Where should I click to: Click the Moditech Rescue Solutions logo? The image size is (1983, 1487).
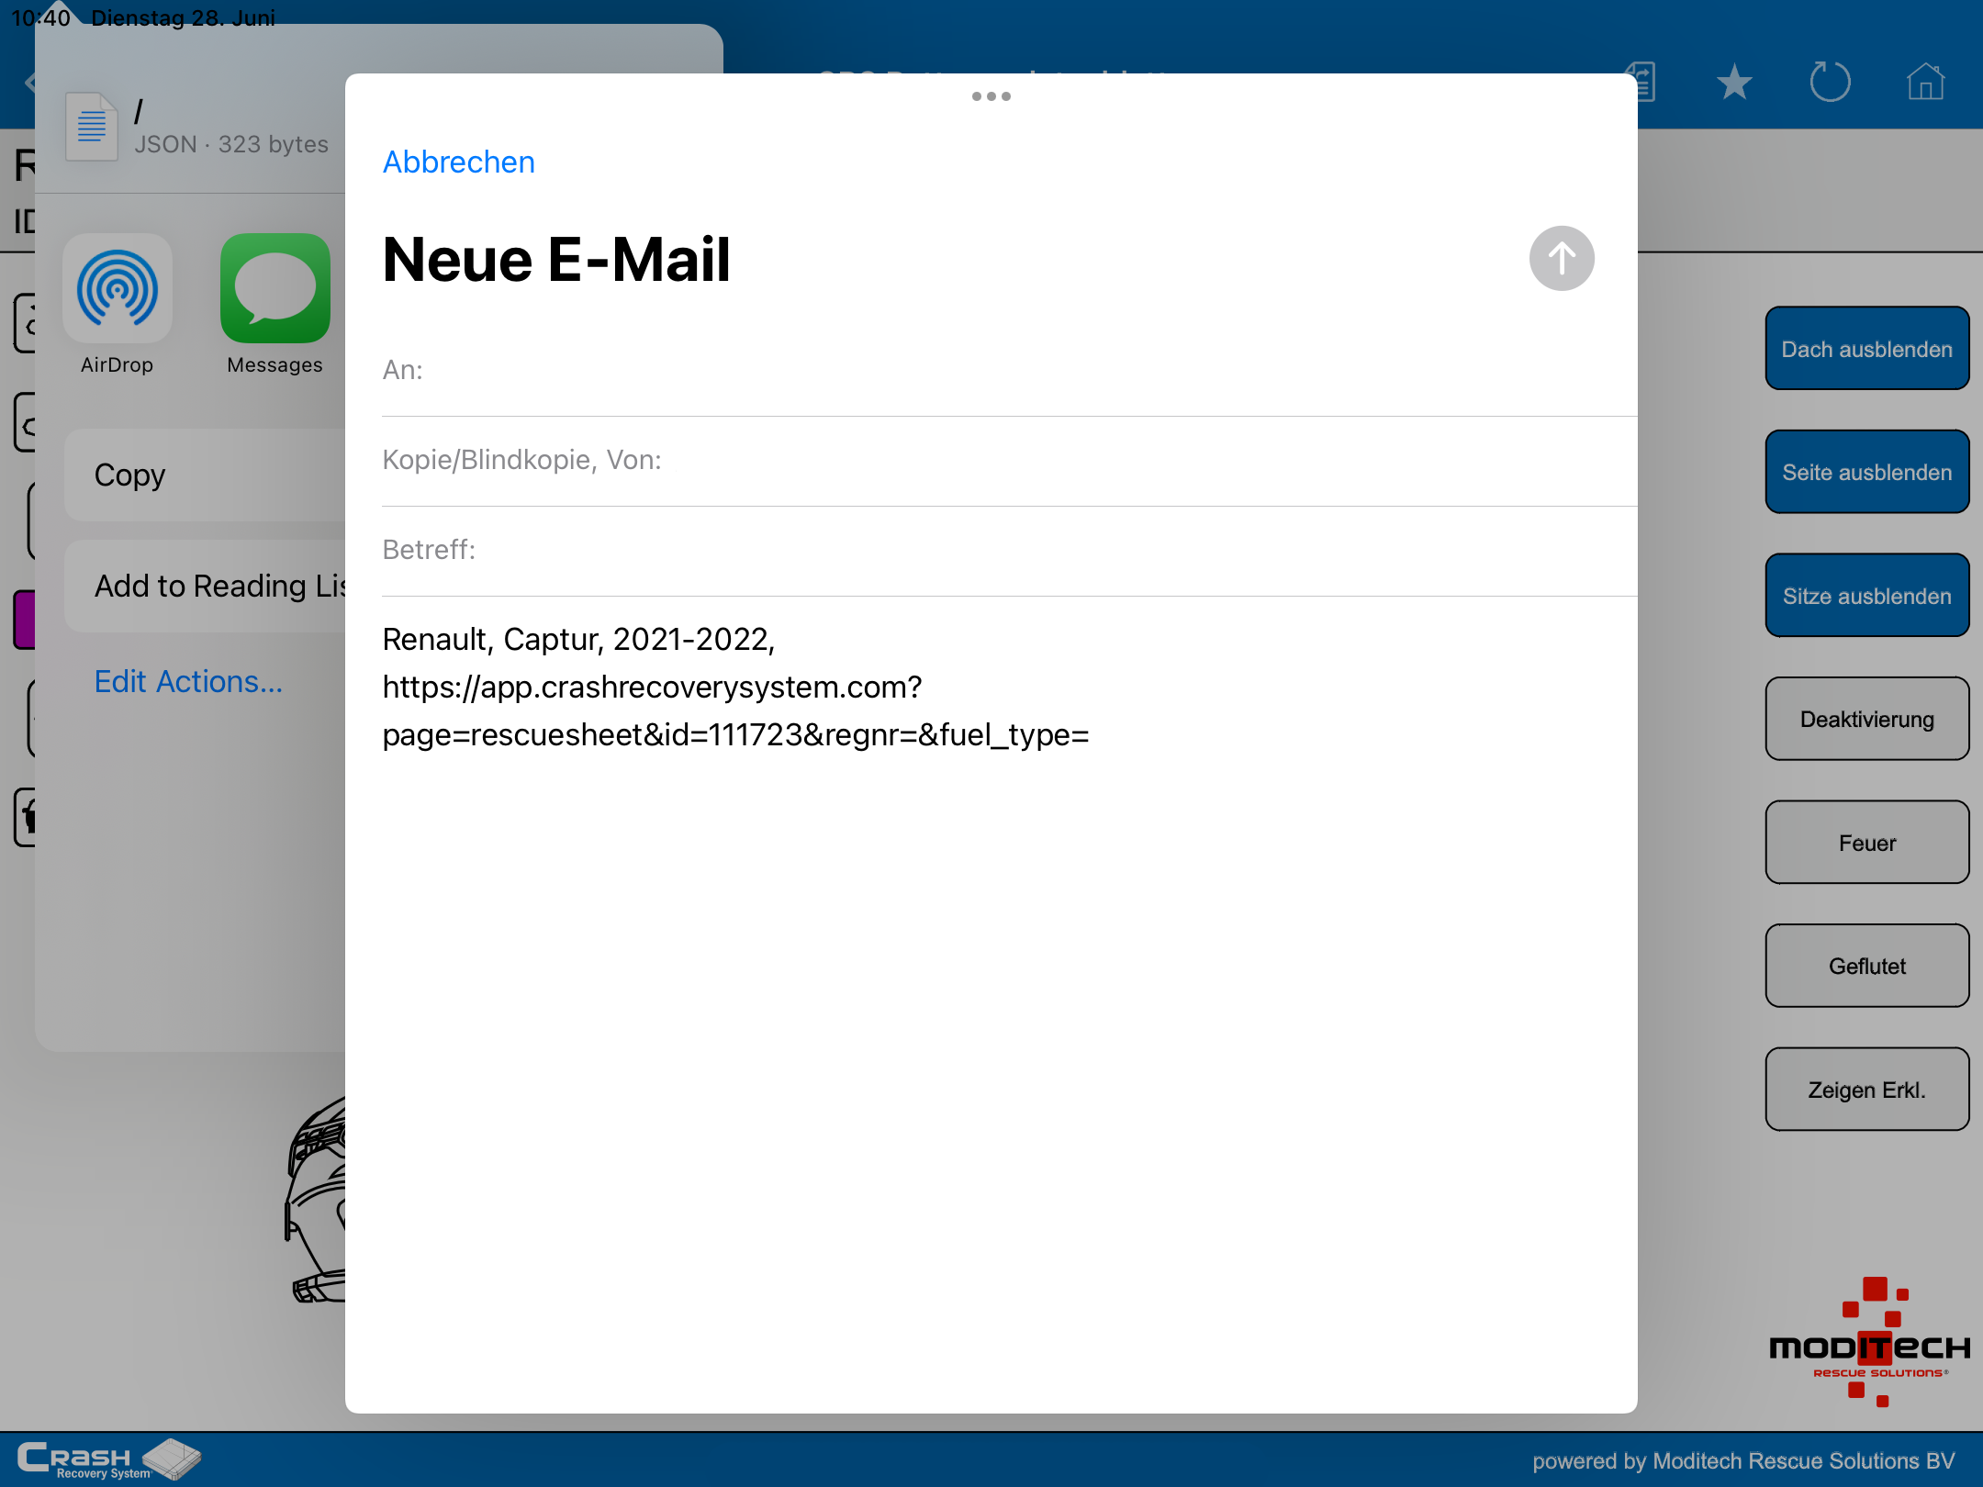click(x=1870, y=1342)
